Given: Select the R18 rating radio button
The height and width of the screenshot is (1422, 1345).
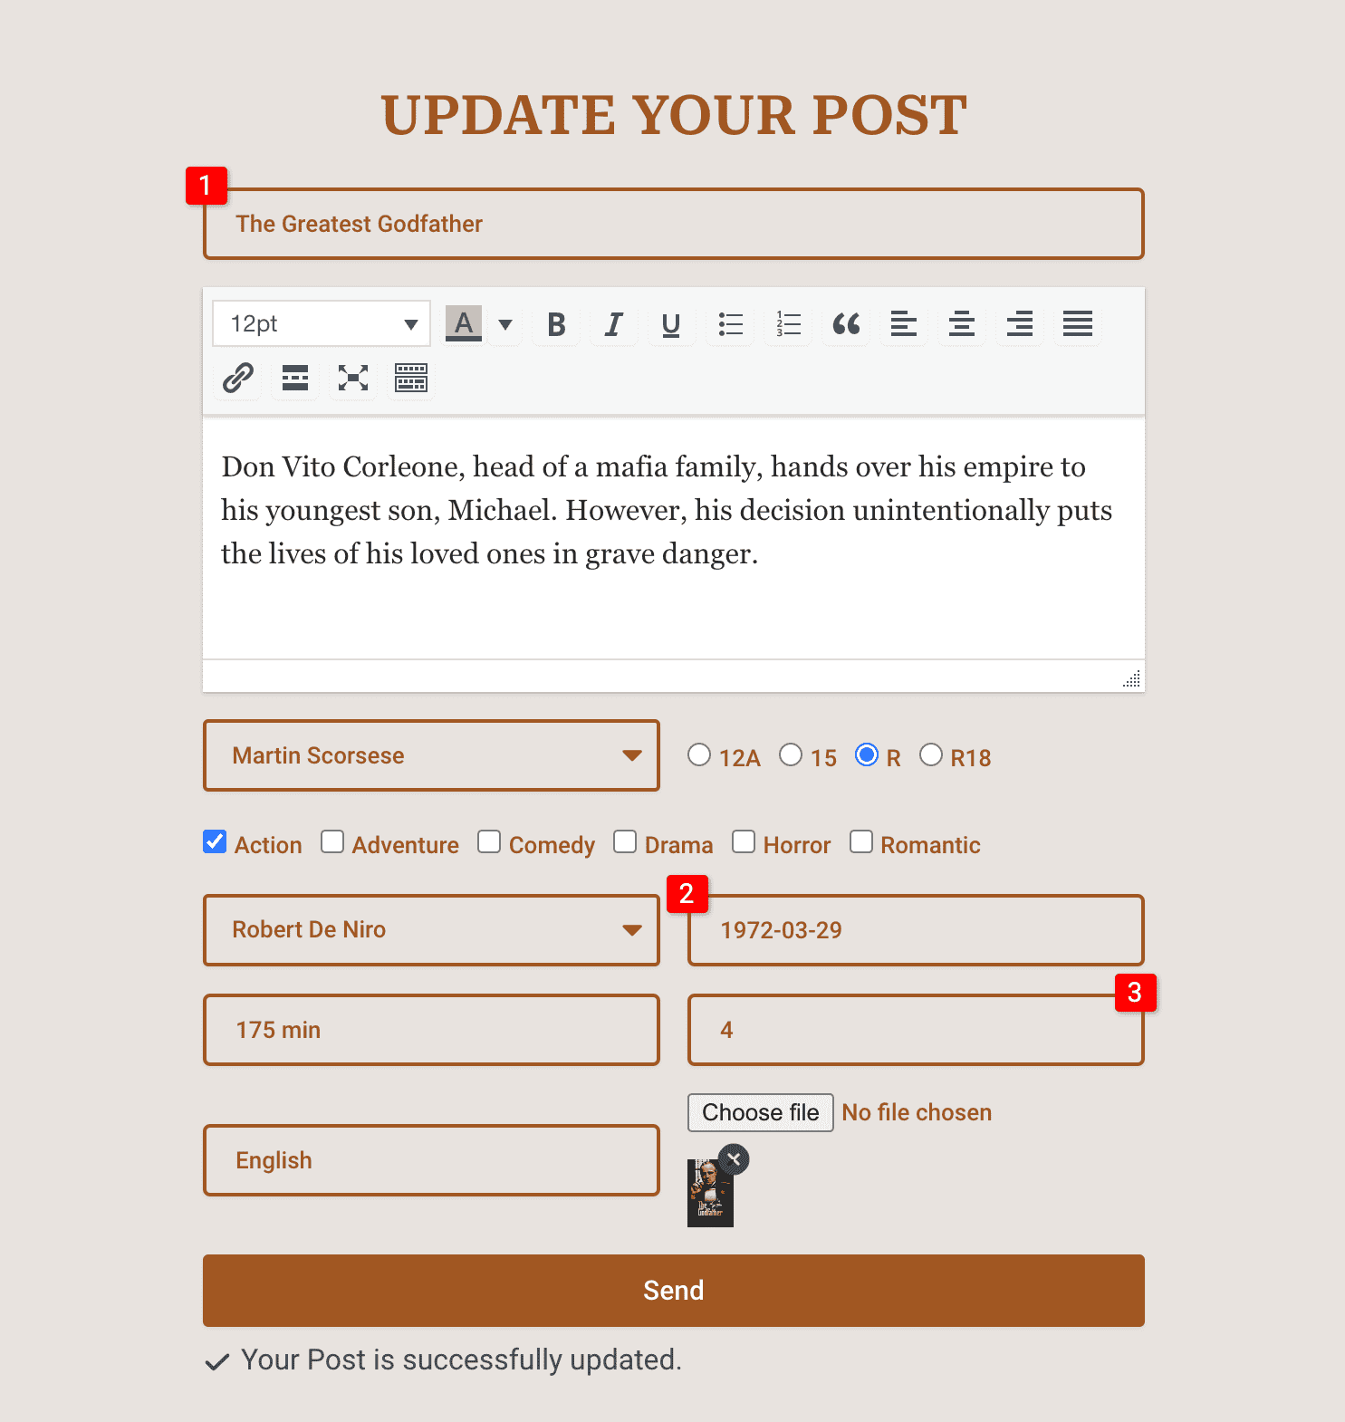Looking at the screenshot, I should click(x=931, y=754).
